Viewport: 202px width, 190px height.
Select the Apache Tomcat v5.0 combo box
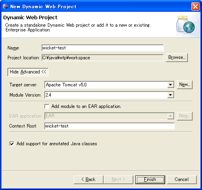pyautogui.click(x=109, y=85)
